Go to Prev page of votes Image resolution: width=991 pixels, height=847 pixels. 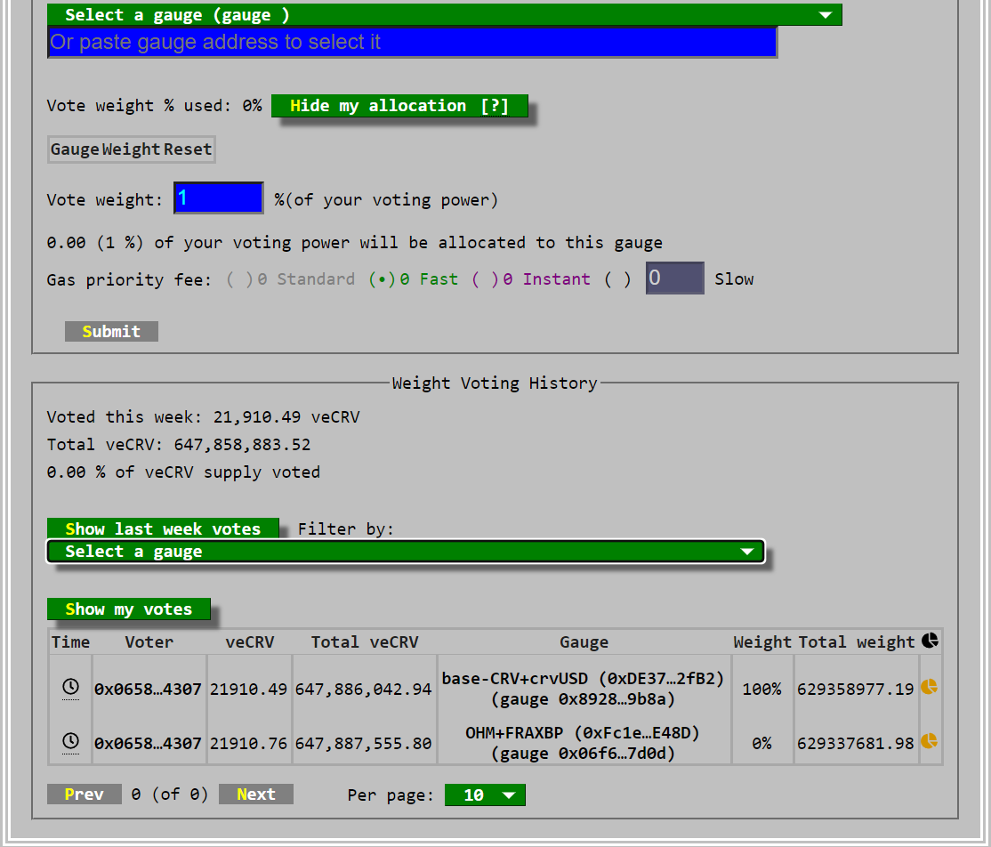point(84,794)
